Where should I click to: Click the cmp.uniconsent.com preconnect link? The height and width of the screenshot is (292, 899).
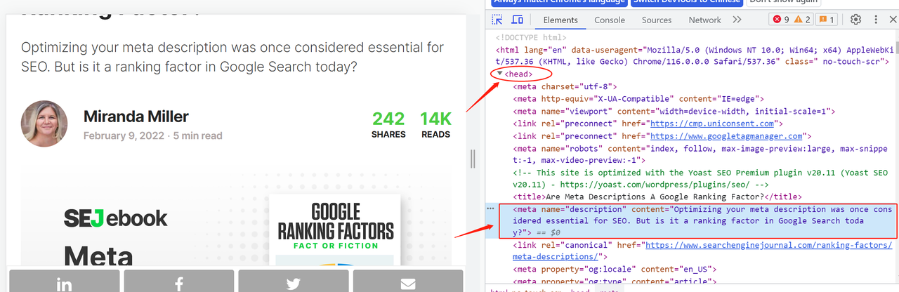[x=694, y=124]
